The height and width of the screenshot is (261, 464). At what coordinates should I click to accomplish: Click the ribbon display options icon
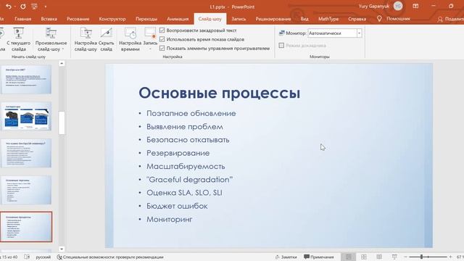415,6
